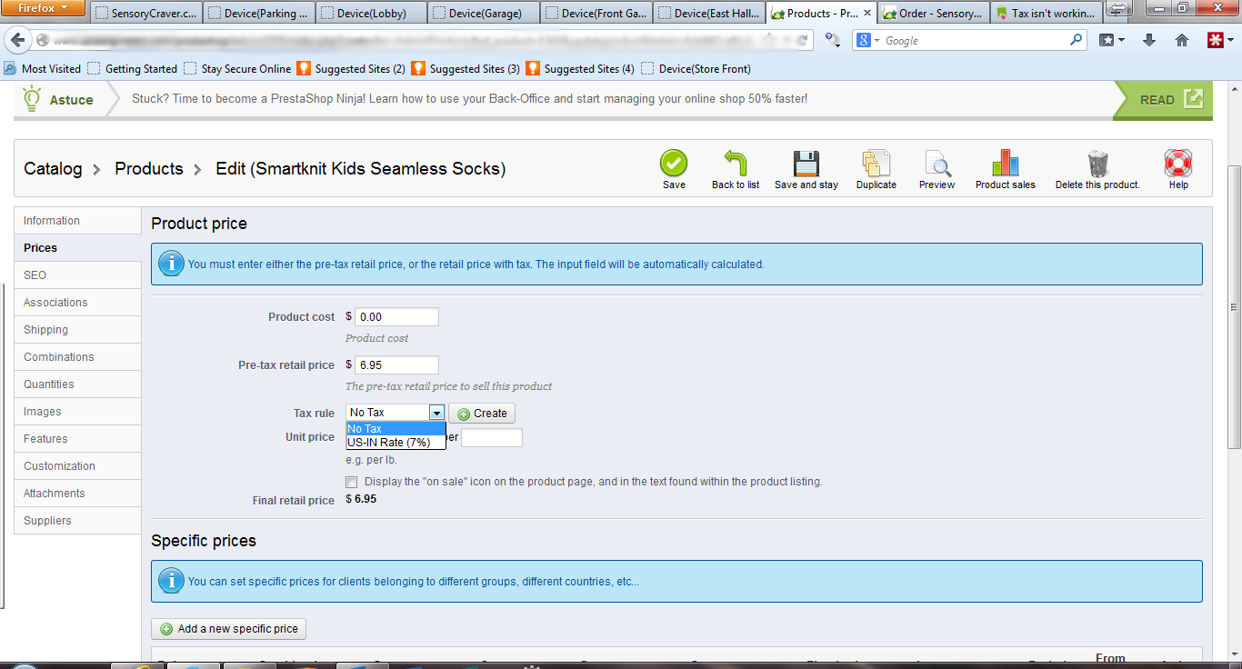1242x669 pixels.
Task: Select the Prices side tab
Action: (77, 248)
